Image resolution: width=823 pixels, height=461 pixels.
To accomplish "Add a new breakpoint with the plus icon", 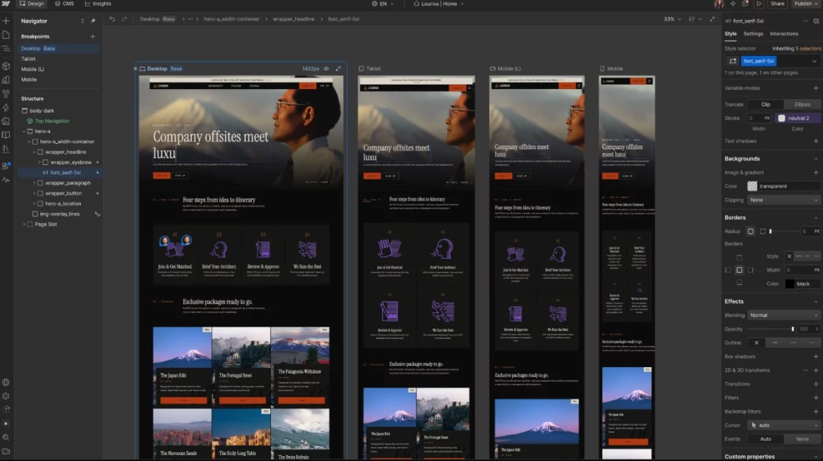I will [x=93, y=36].
